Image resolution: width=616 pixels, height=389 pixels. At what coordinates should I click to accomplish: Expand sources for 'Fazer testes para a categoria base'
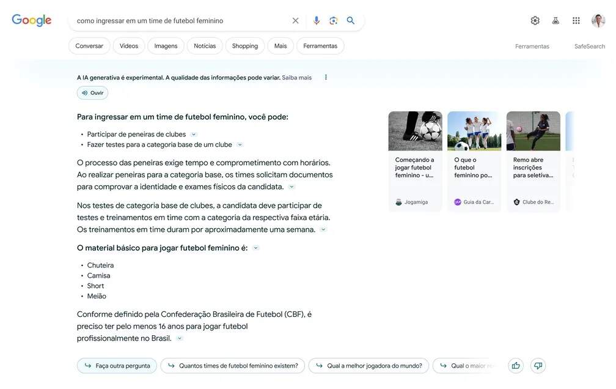pos(240,145)
